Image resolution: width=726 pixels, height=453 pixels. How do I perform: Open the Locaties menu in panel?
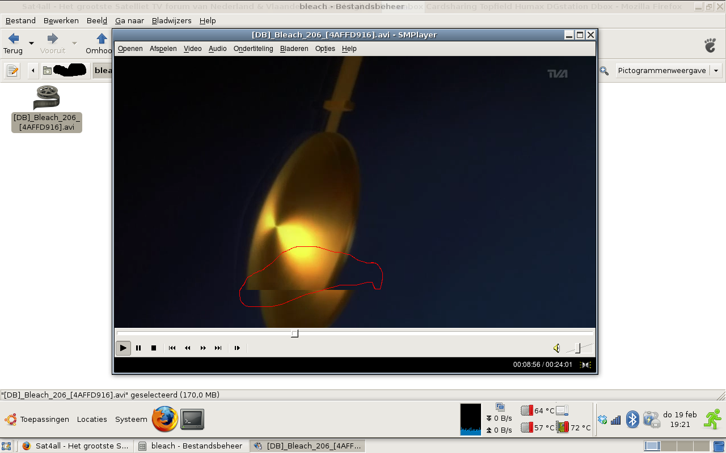click(92, 420)
